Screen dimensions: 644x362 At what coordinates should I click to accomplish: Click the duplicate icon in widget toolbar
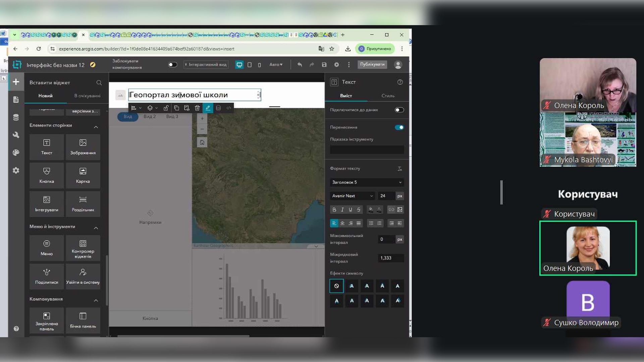pos(176,108)
